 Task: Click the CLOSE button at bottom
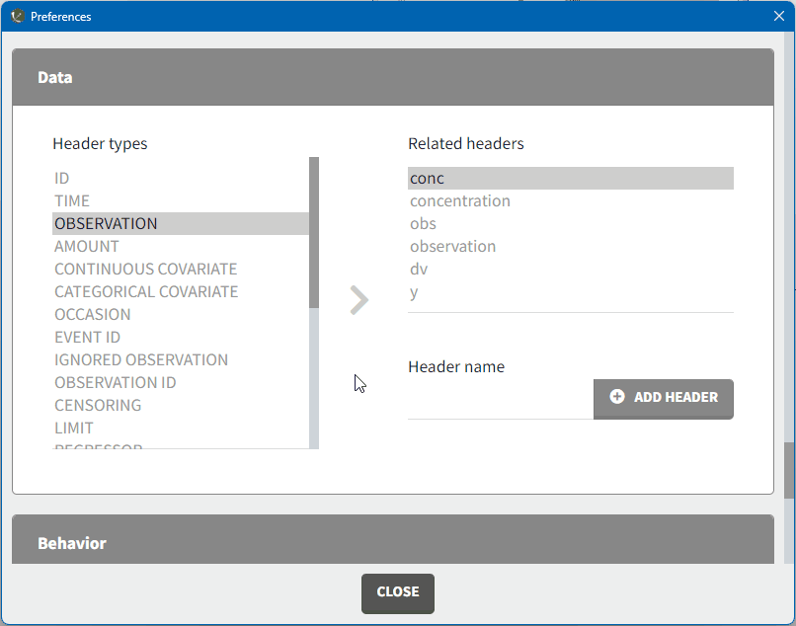coord(397,592)
